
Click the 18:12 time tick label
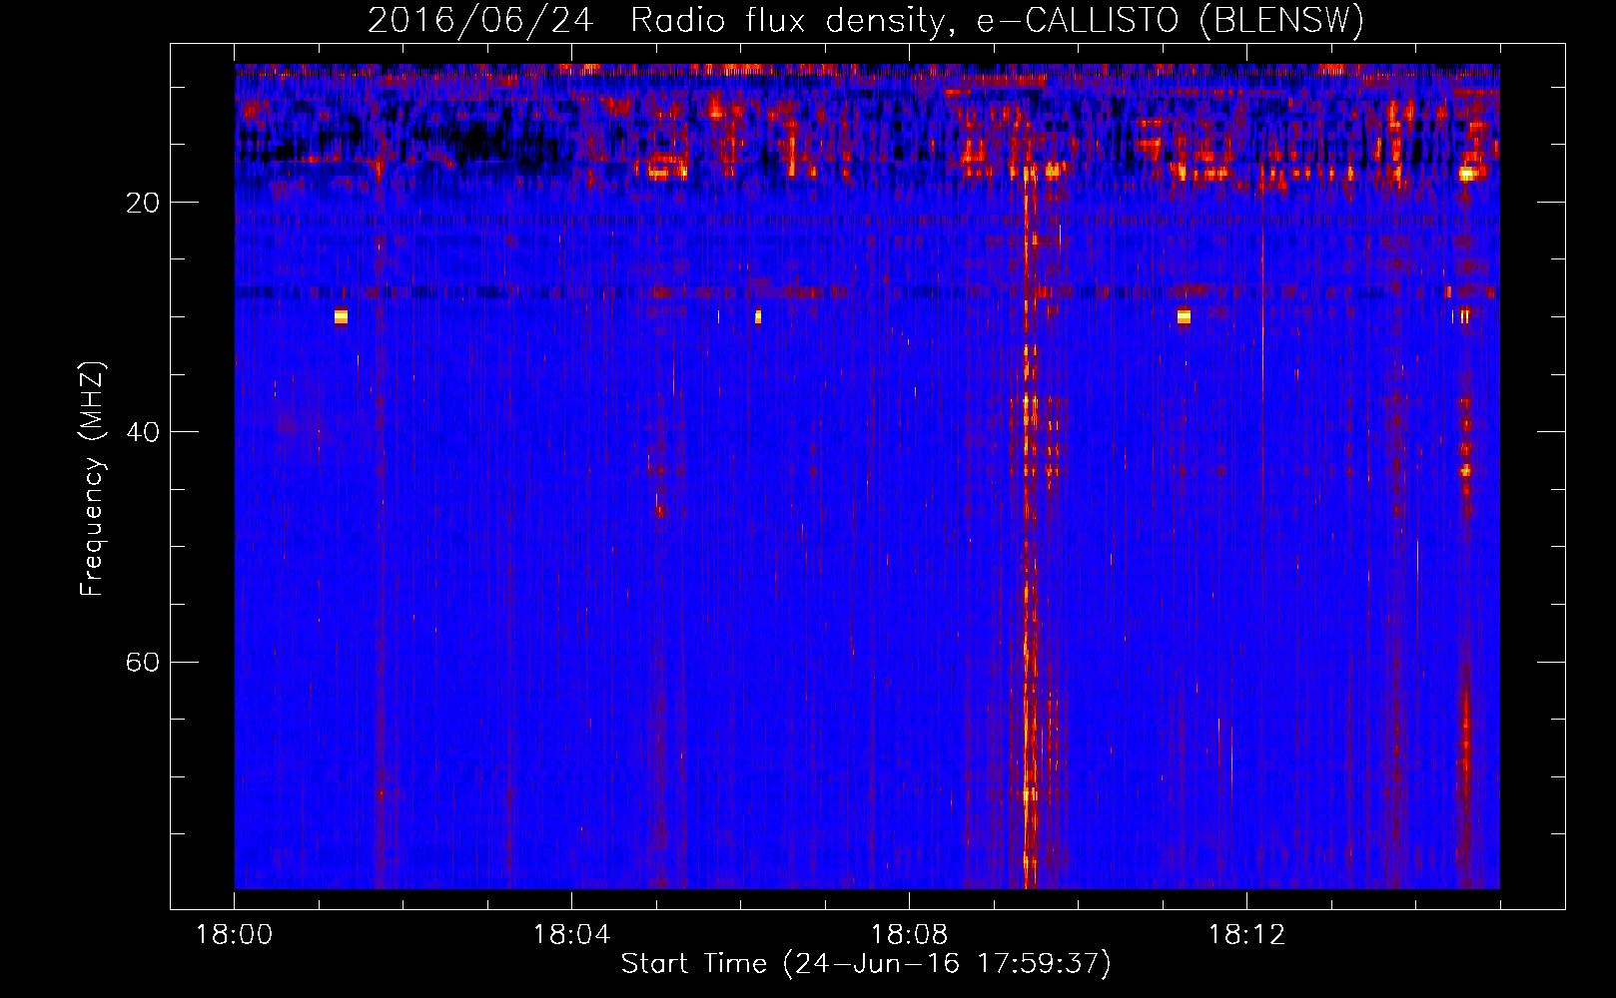(1246, 935)
